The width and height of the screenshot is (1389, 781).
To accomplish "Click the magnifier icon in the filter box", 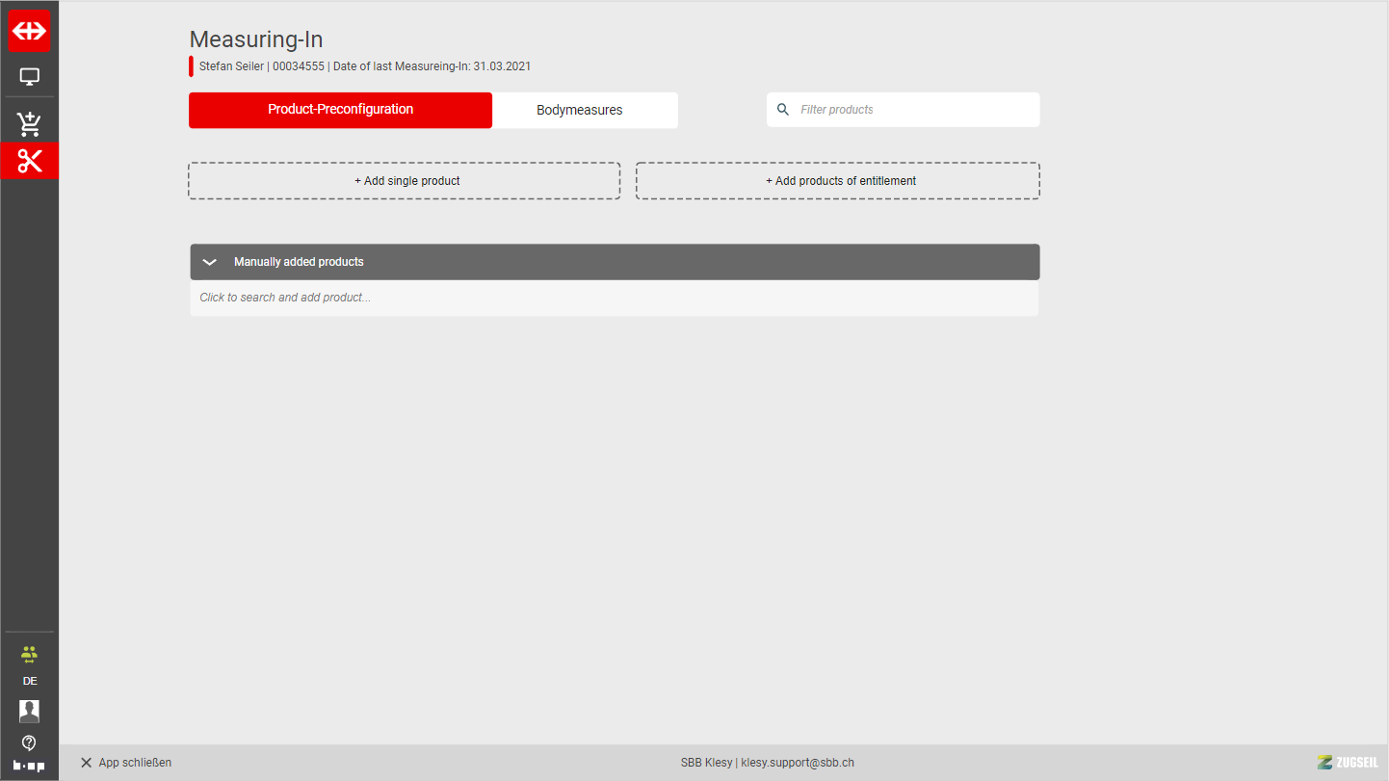I will pyautogui.click(x=783, y=110).
